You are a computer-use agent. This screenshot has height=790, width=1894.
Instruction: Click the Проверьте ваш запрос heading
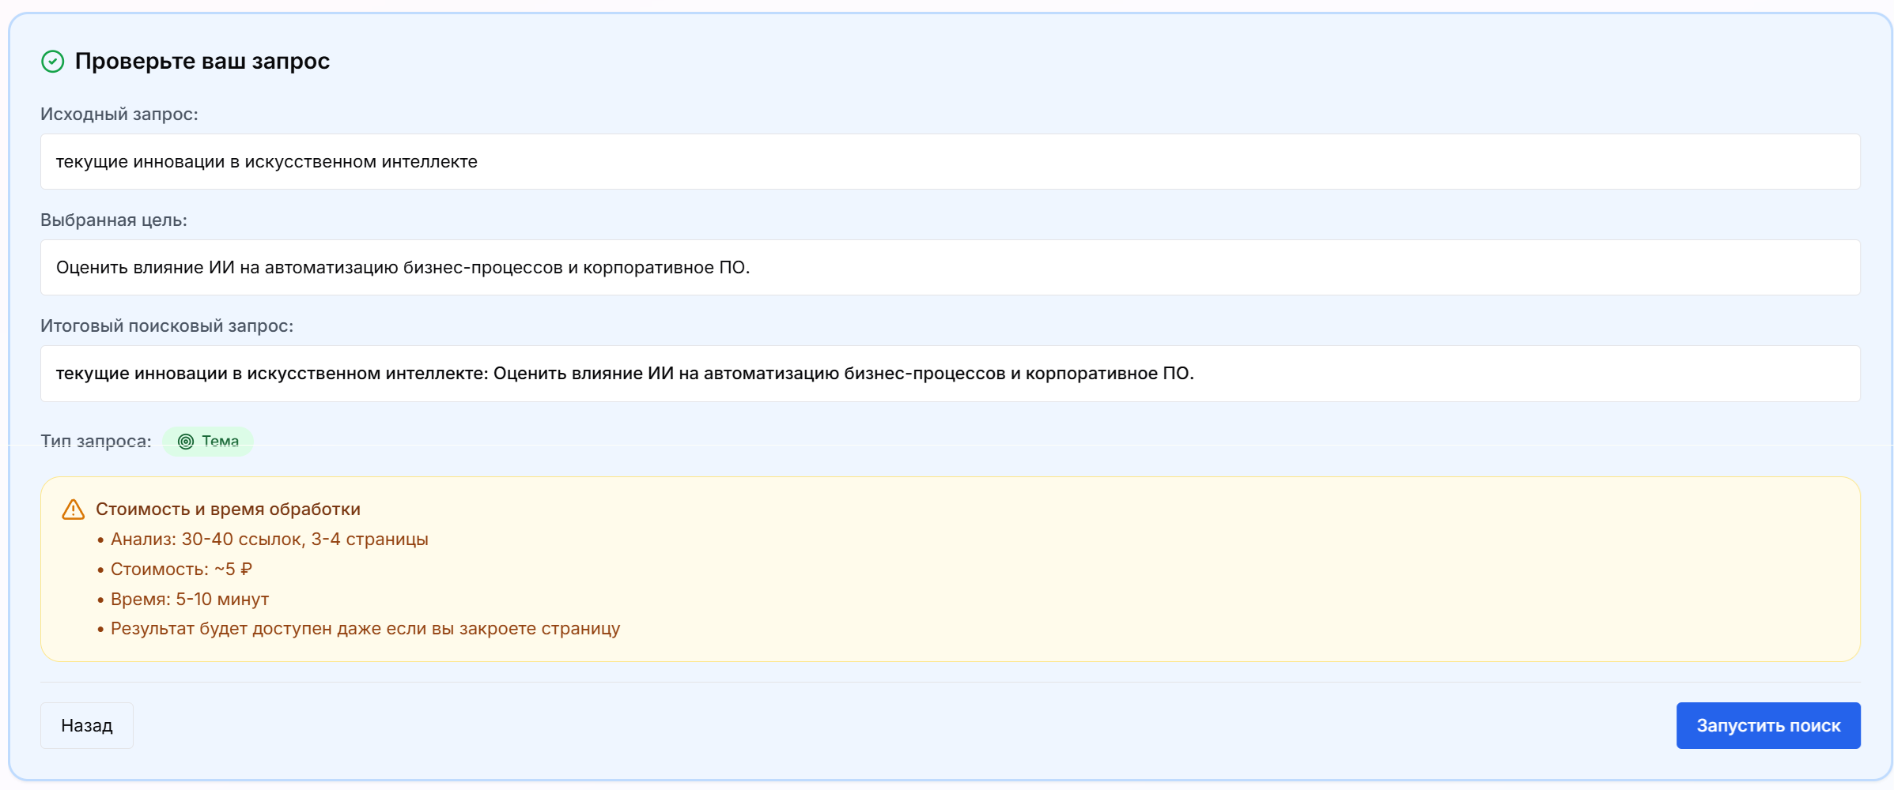coord(202,62)
